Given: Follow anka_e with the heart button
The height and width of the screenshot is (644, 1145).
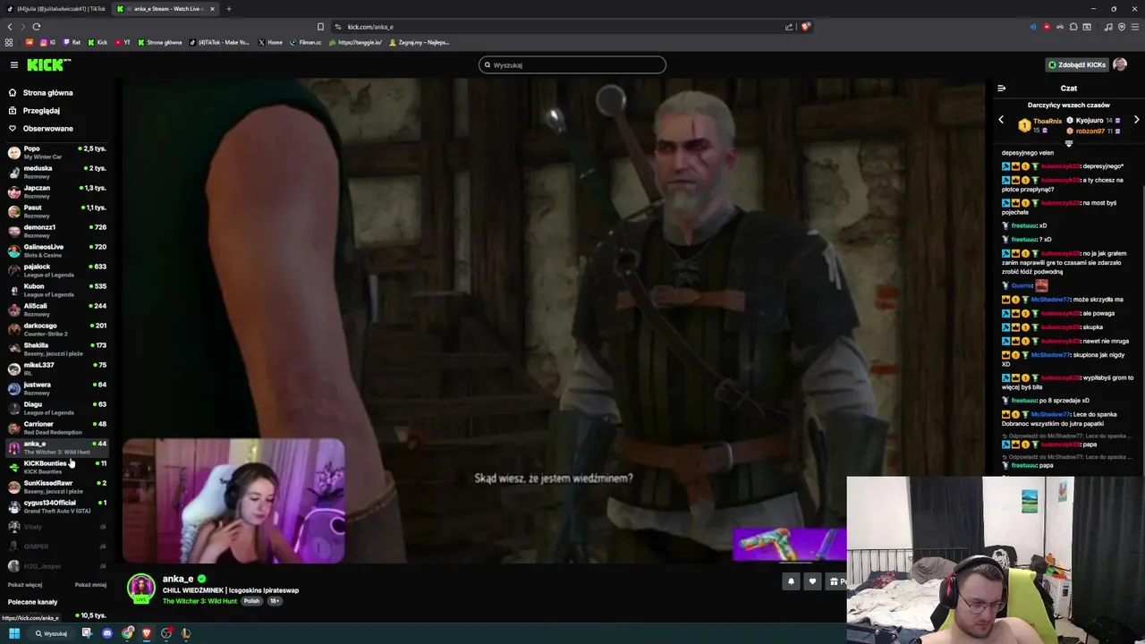Looking at the screenshot, I should coord(812,581).
